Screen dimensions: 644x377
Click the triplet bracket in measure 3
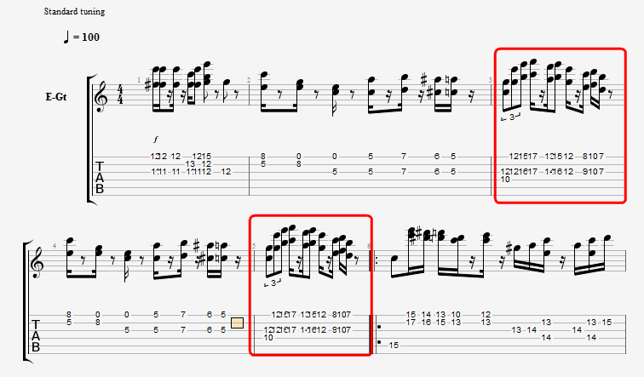coord(511,117)
